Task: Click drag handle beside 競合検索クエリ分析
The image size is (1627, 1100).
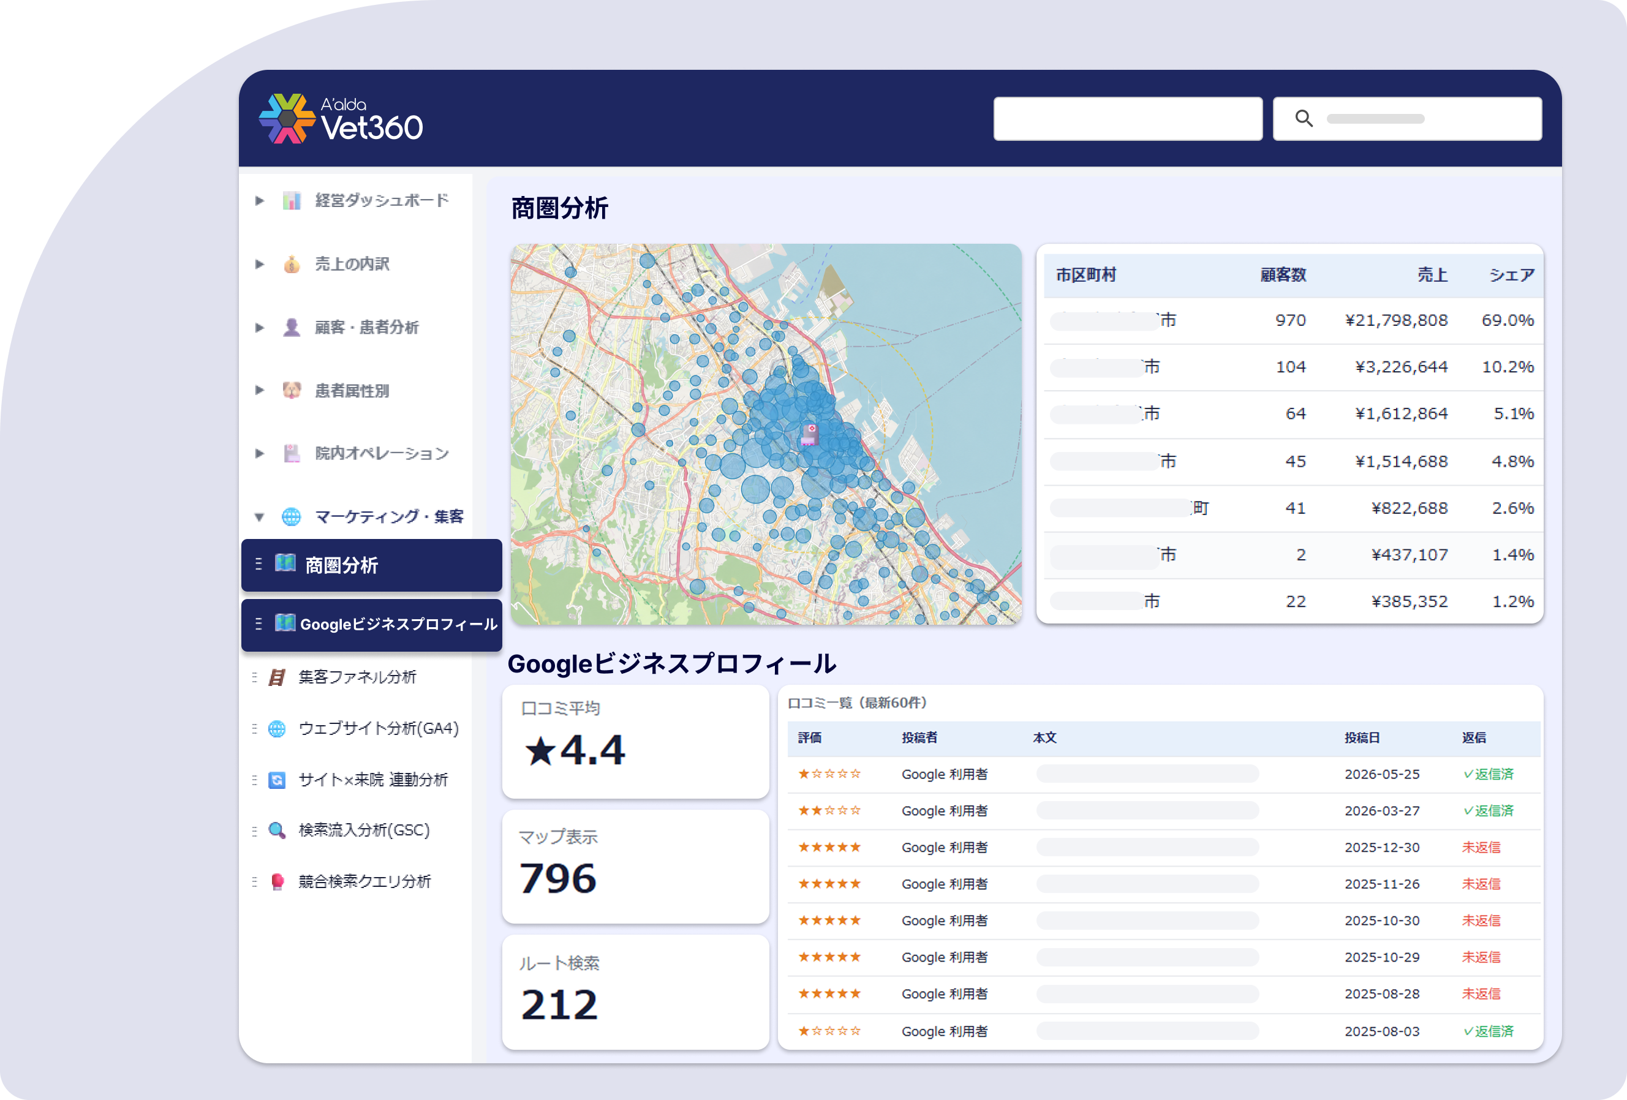Action: (x=254, y=882)
